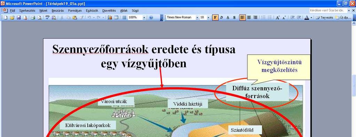The height and width of the screenshot is (137, 356).
Task: Apply font color with underlined A
Action: pyautogui.click(x=307, y=17)
